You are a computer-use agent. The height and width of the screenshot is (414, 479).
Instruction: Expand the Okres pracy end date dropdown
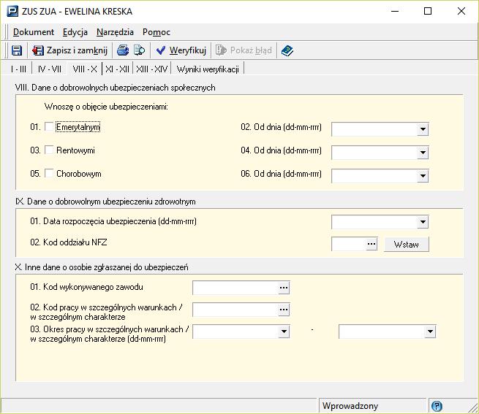click(430, 331)
